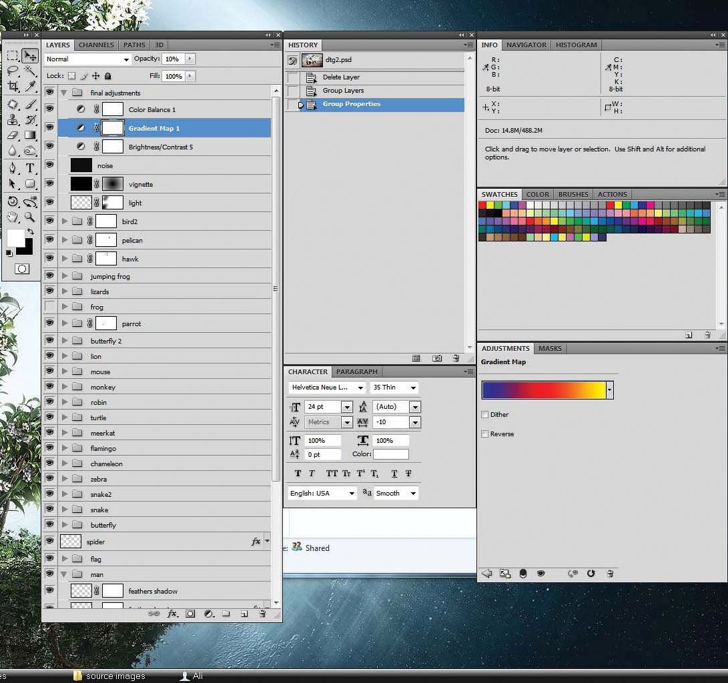
Task: Toggle Quick Mask mode button
Action: click(21, 269)
